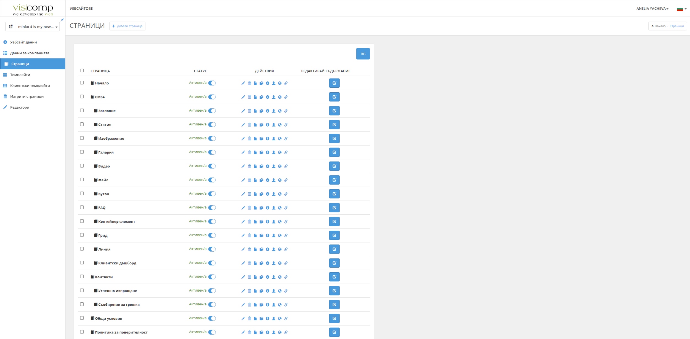The height and width of the screenshot is (339, 690).
Task: Toggle active status switch for Заглавие
Action: [212, 111]
